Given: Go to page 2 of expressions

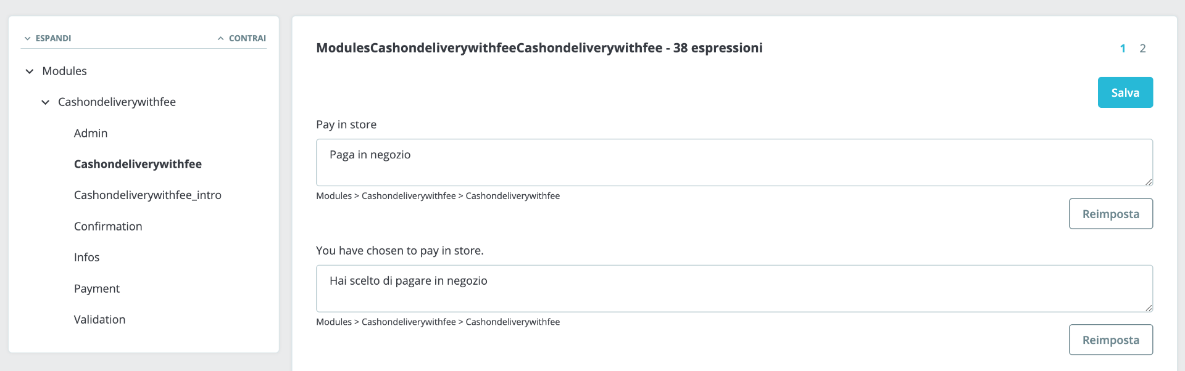Looking at the screenshot, I should (x=1142, y=49).
